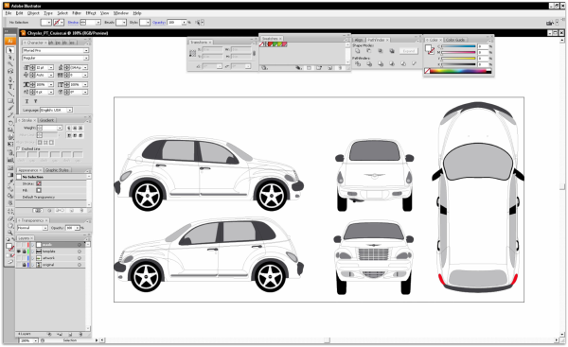This screenshot has width=568, height=347.
Task: Select the Column Graph tool
Action: (10, 160)
